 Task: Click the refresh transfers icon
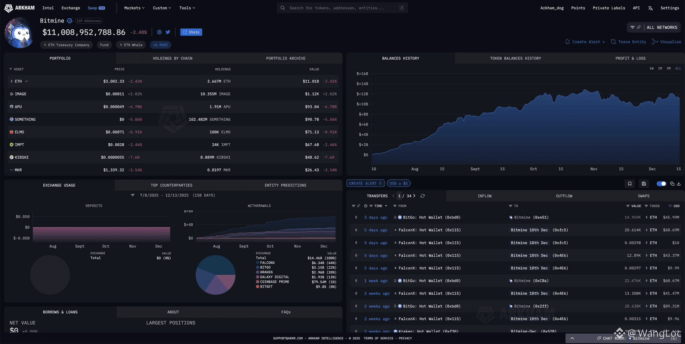[x=422, y=196]
